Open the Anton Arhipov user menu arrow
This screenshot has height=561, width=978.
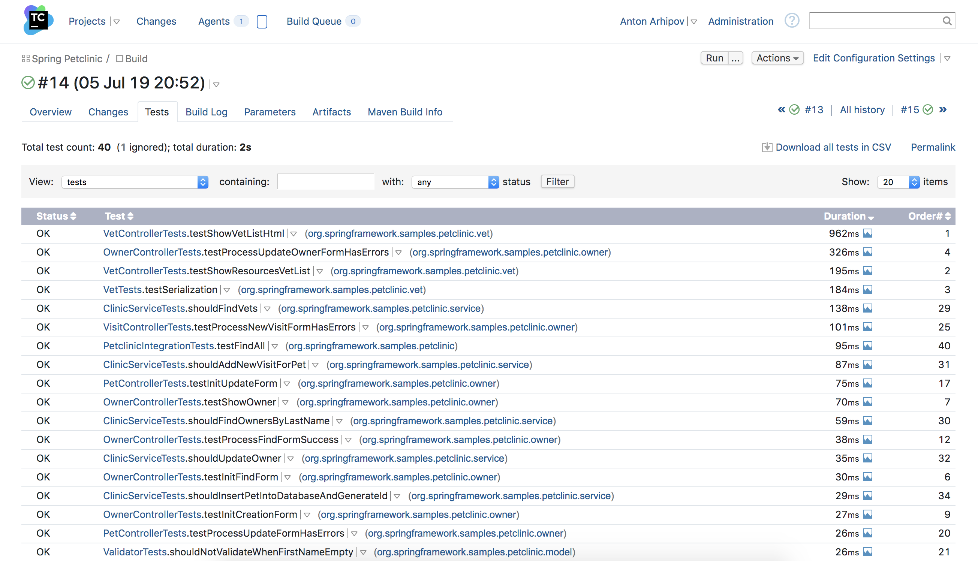tap(693, 22)
